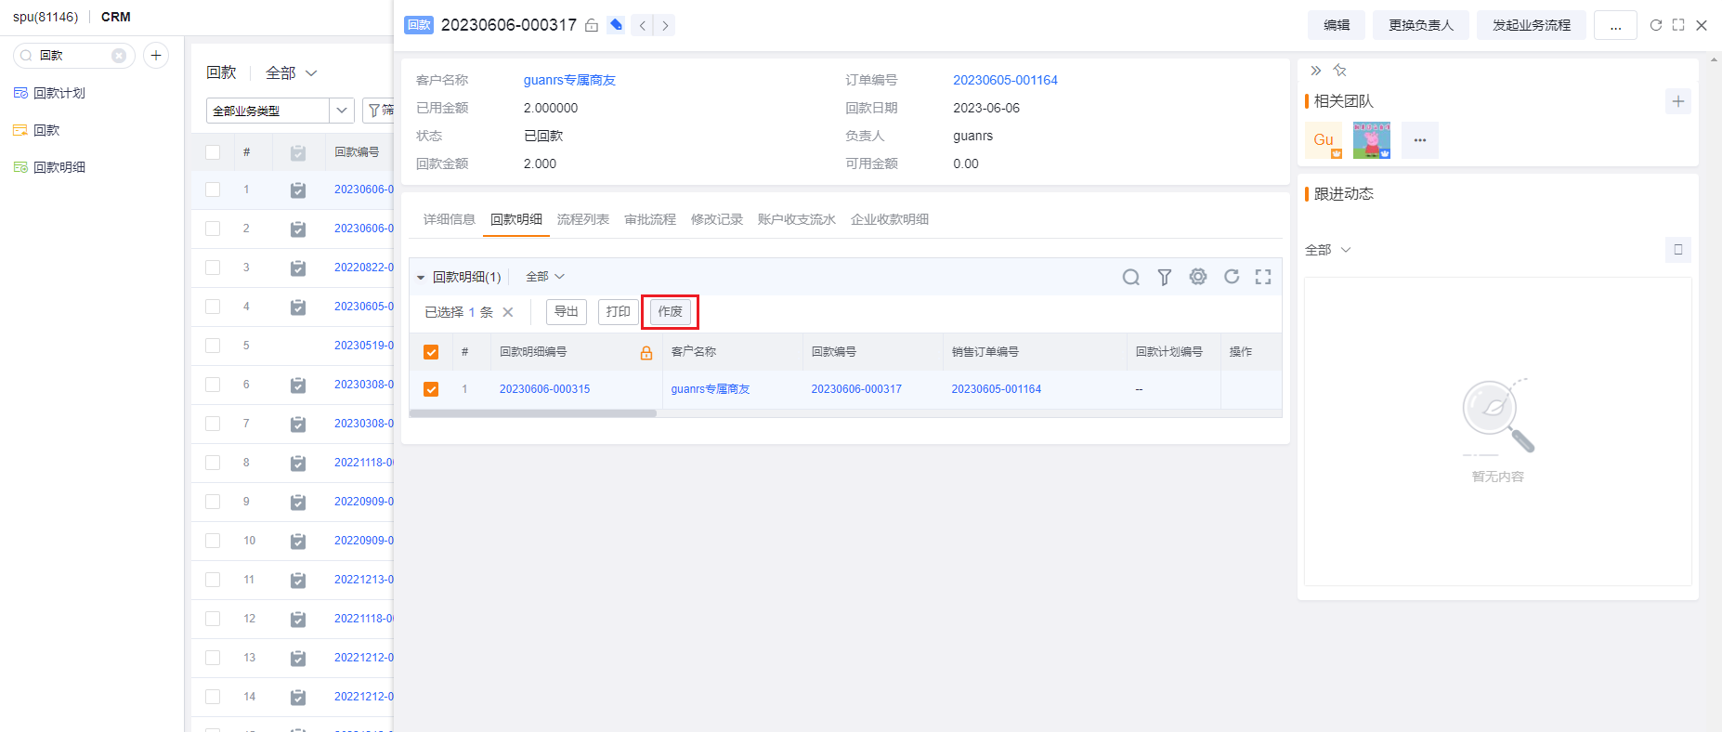Viewport: 1722px width, 732px height.
Task: Click the clipboard icon on list row 1
Action: coord(298,190)
